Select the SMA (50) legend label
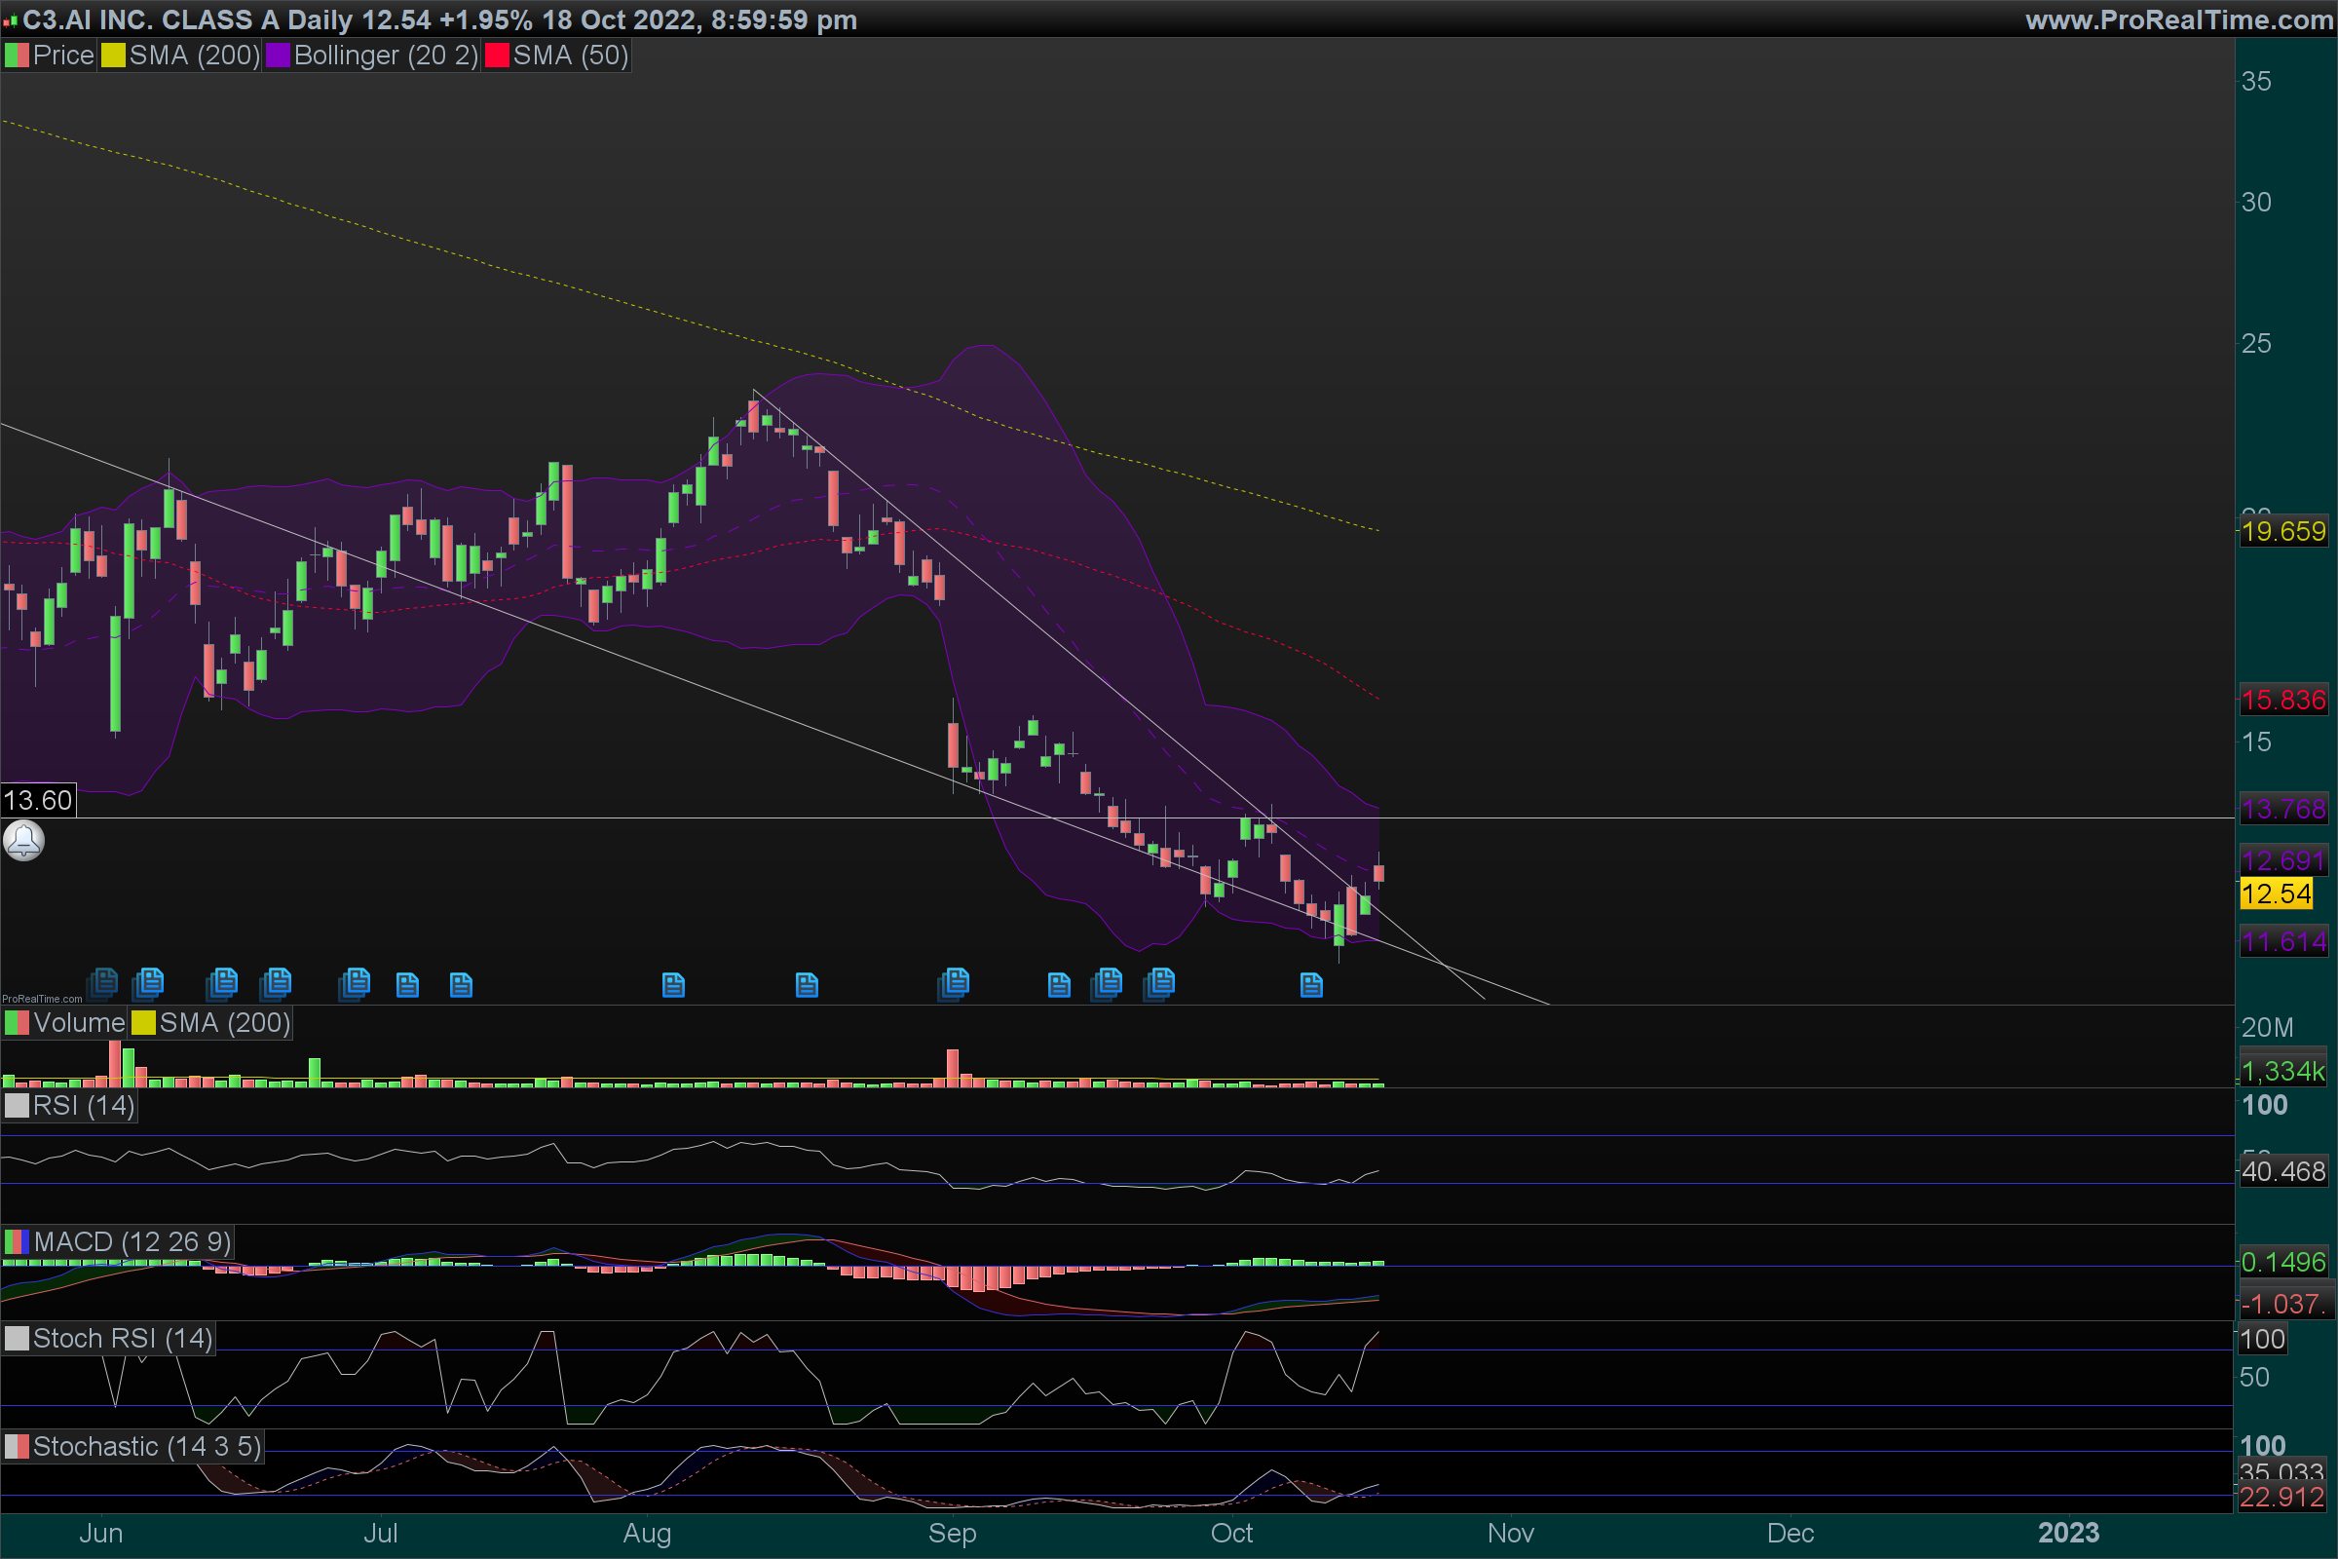Viewport: 2338px width, 1559px height. click(571, 56)
